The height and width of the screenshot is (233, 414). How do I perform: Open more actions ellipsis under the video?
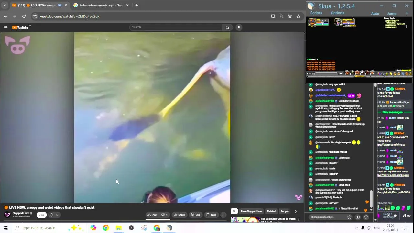[223, 215]
